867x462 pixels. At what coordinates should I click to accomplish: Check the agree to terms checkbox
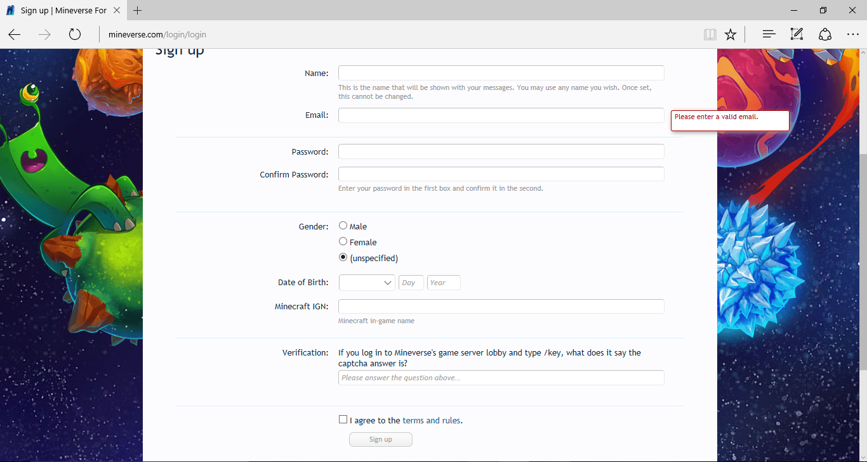coord(343,420)
